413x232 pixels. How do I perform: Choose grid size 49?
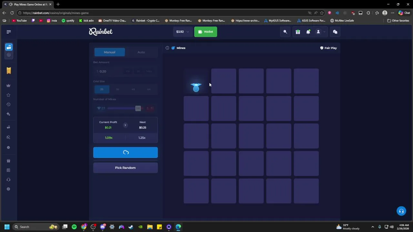pyautogui.click(x=133, y=89)
